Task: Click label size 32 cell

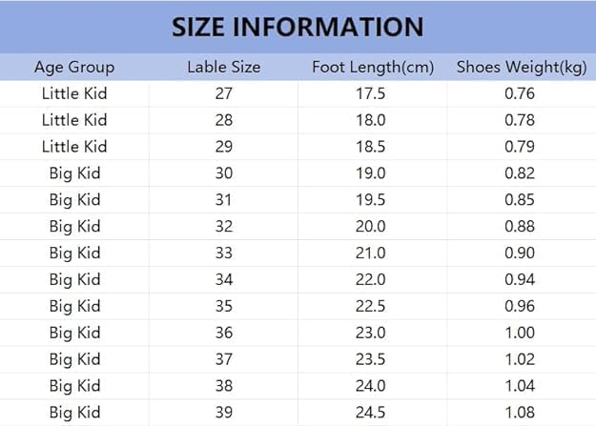Action: tap(223, 227)
